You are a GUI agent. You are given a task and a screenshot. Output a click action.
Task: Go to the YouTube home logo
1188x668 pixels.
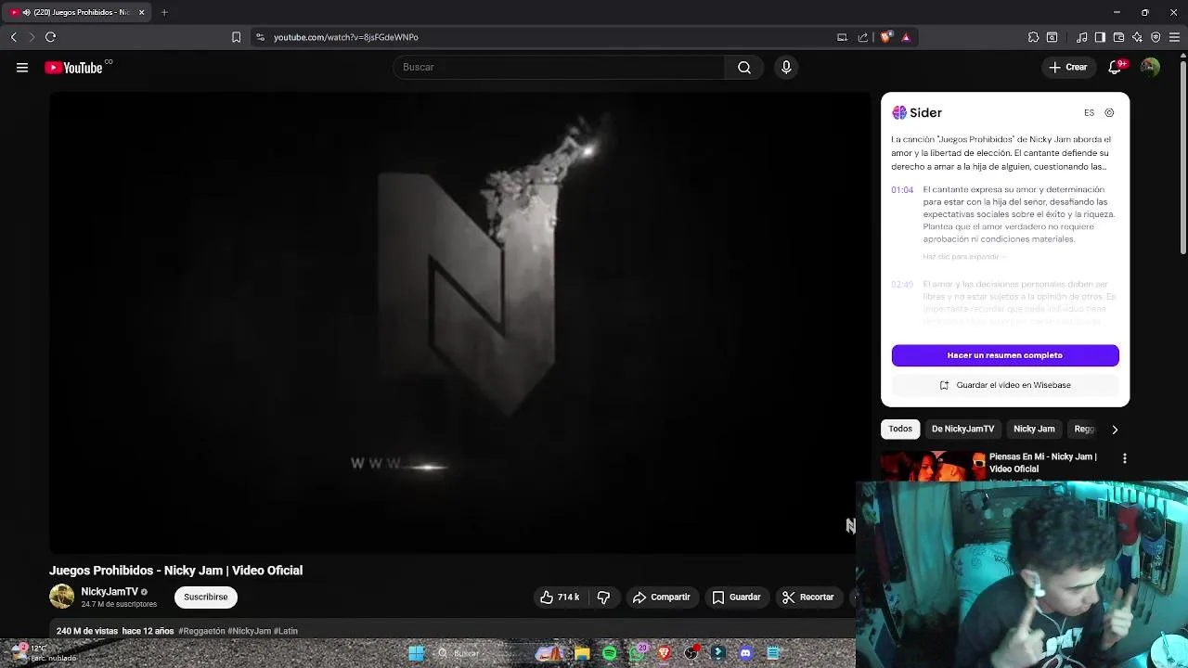pyautogui.click(x=73, y=68)
